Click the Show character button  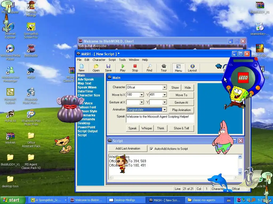tap(175, 88)
